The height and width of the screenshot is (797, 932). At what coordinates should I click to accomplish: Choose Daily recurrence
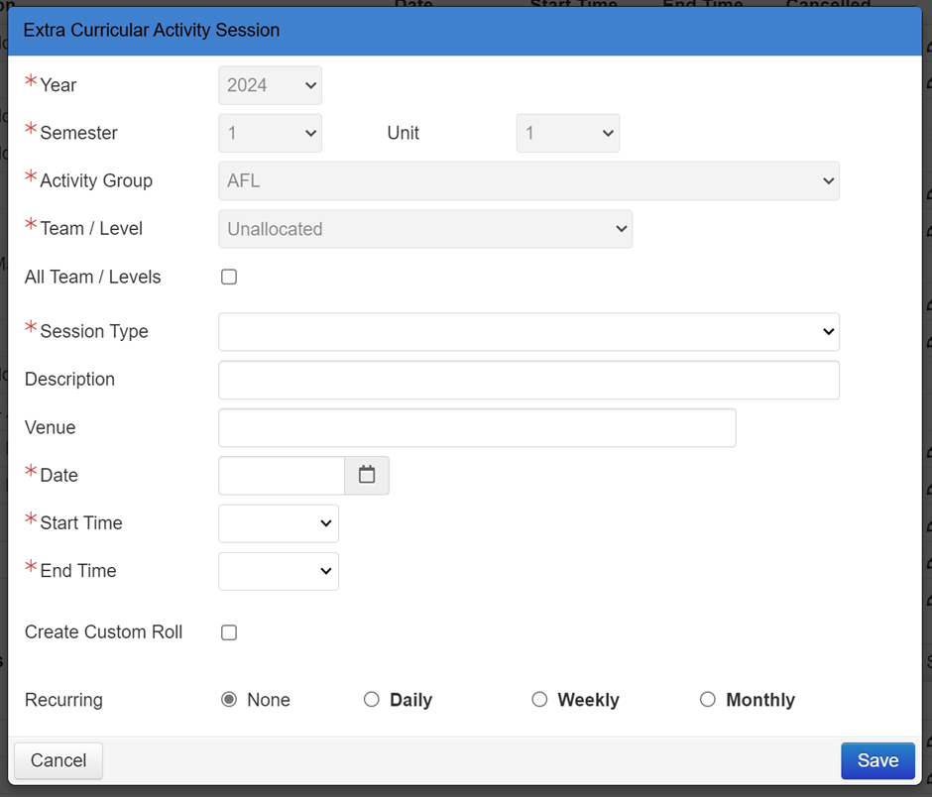372,700
